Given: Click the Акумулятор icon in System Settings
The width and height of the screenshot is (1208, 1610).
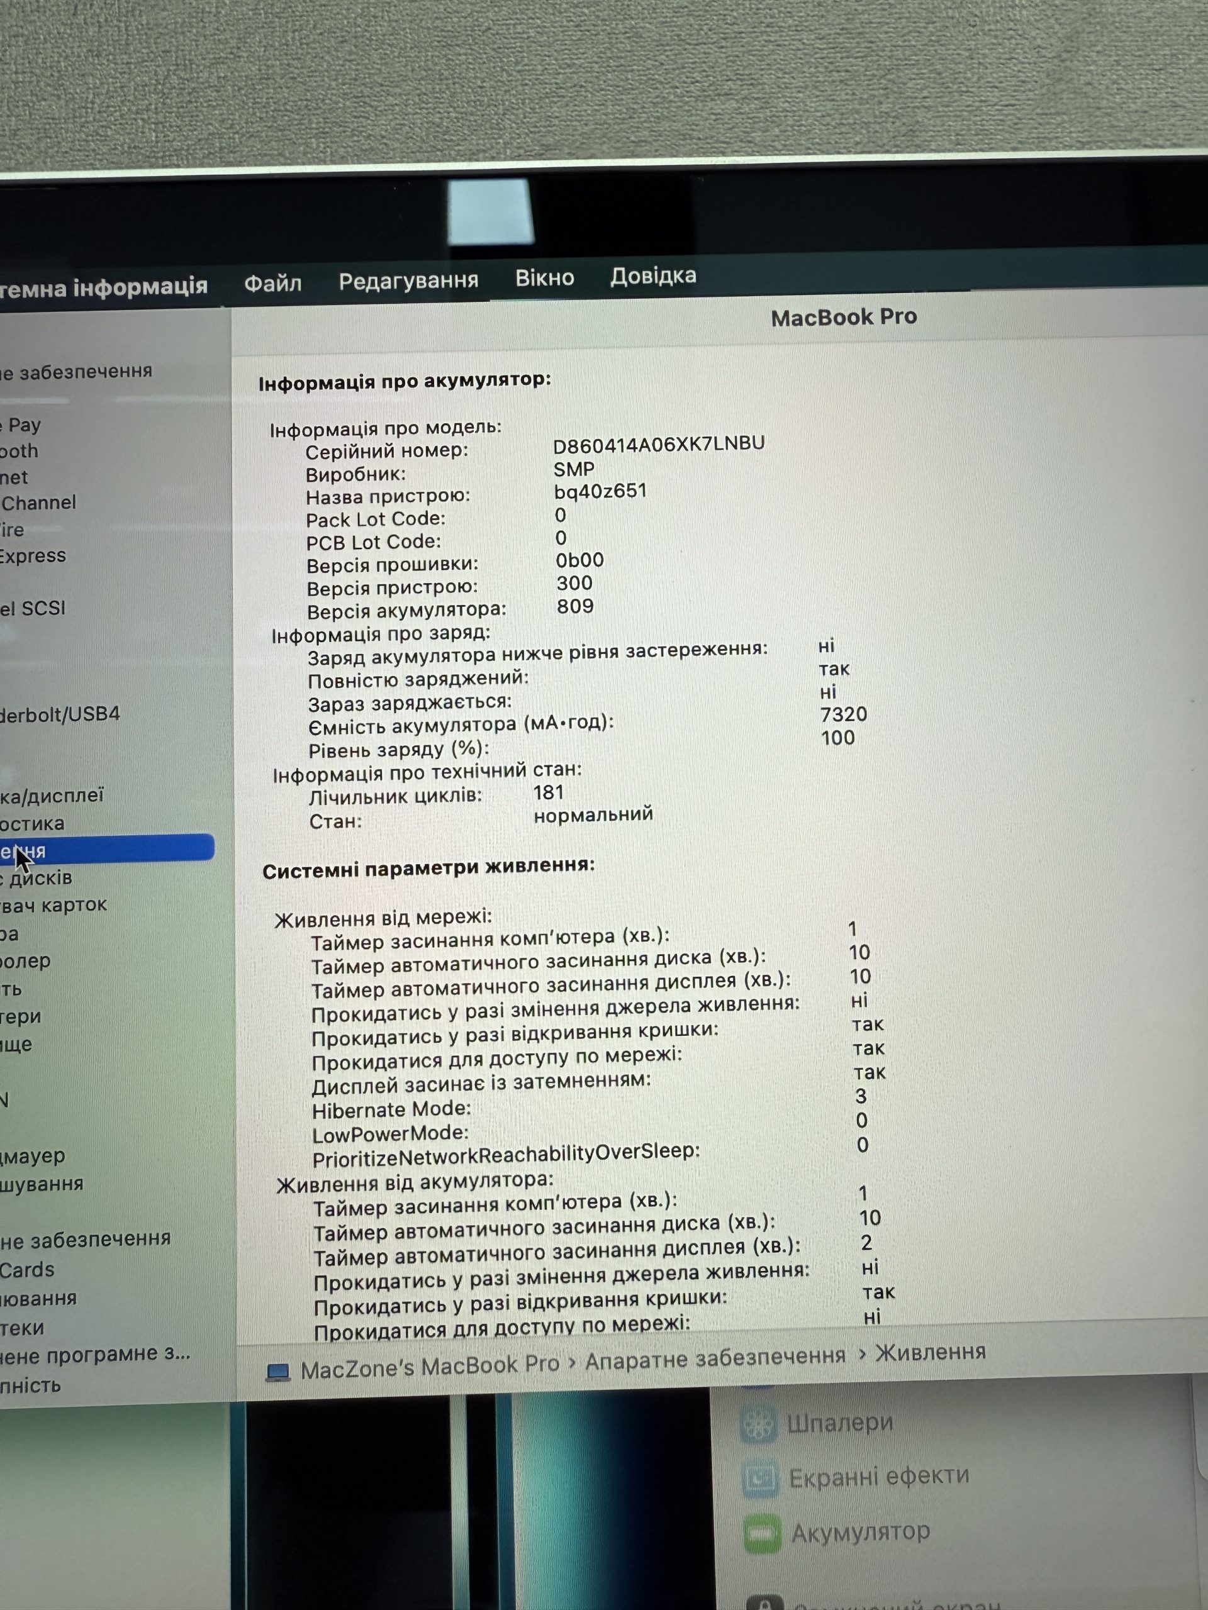Looking at the screenshot, I should (763, 1533).
